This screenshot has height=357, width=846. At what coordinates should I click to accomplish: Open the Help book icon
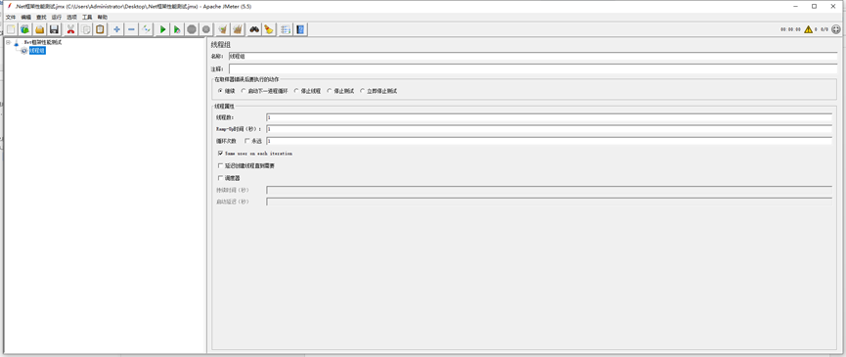coord(300,29)
